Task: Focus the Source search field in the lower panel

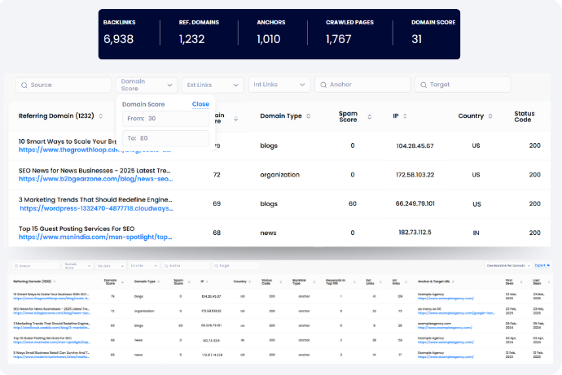Action: click(x=36, y=266)
